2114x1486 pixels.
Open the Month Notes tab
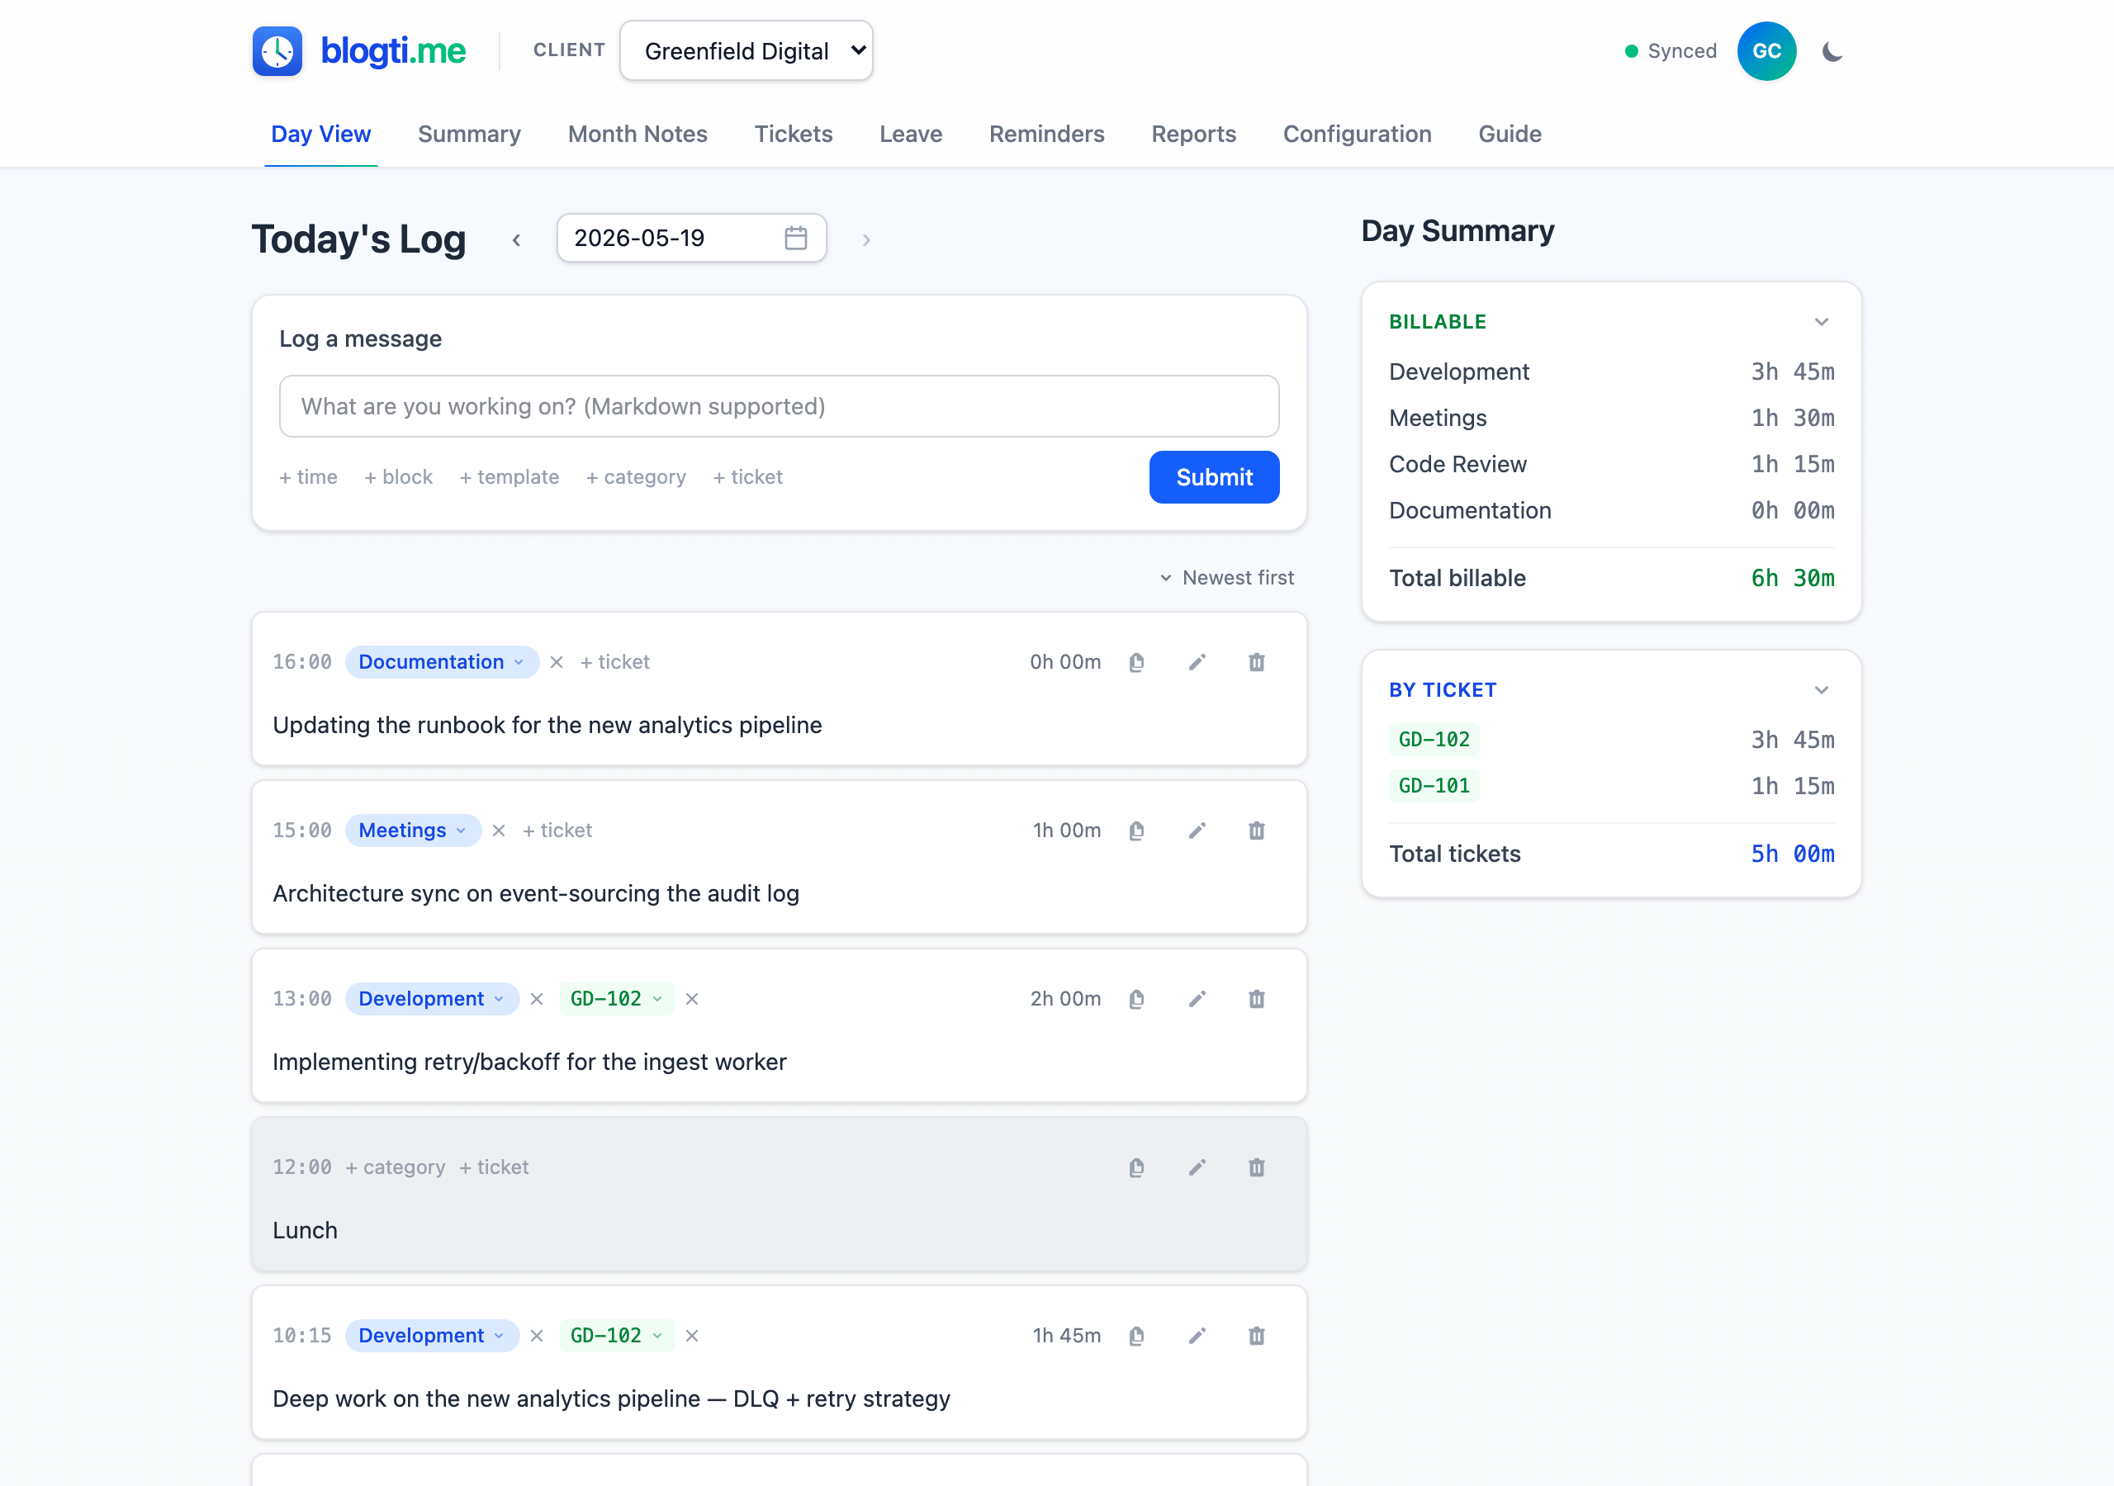point(638,135)
